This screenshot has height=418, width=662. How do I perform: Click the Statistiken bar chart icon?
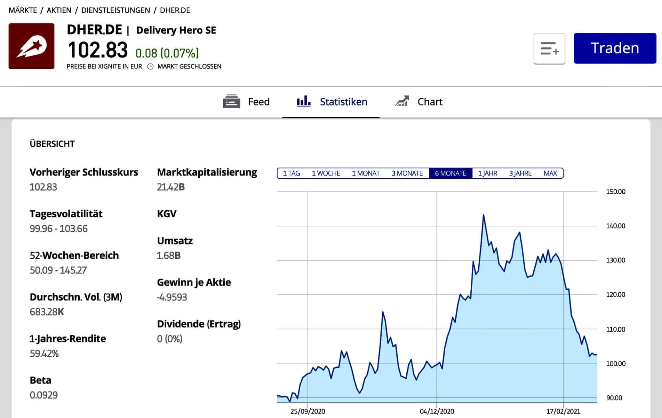(303, 101)
